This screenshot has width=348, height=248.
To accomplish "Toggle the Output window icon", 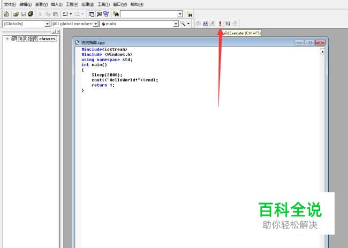I will (99, 14).
